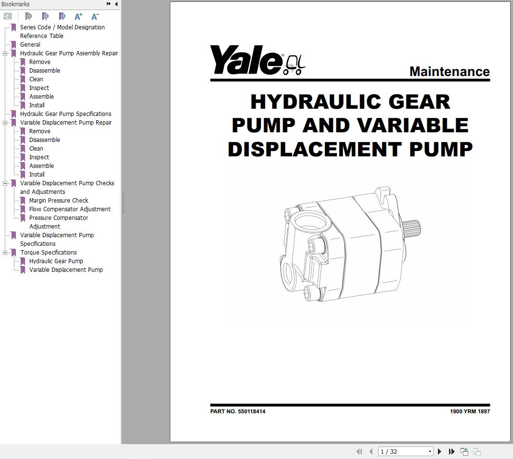Image resolution: width=513 pixels, height=459 pixels.
Task: Go to the next page
Action: 439,451
